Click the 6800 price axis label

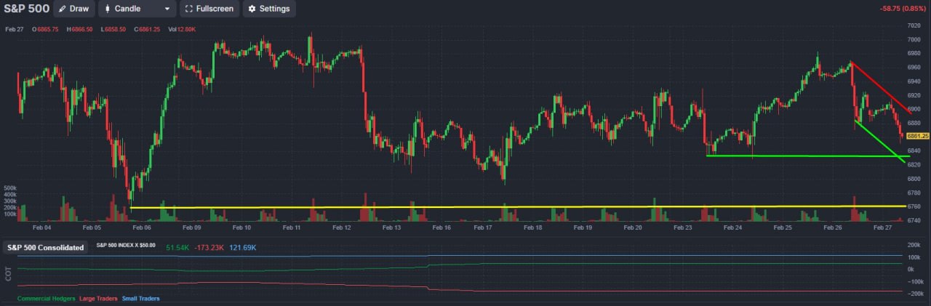point(914,179)
